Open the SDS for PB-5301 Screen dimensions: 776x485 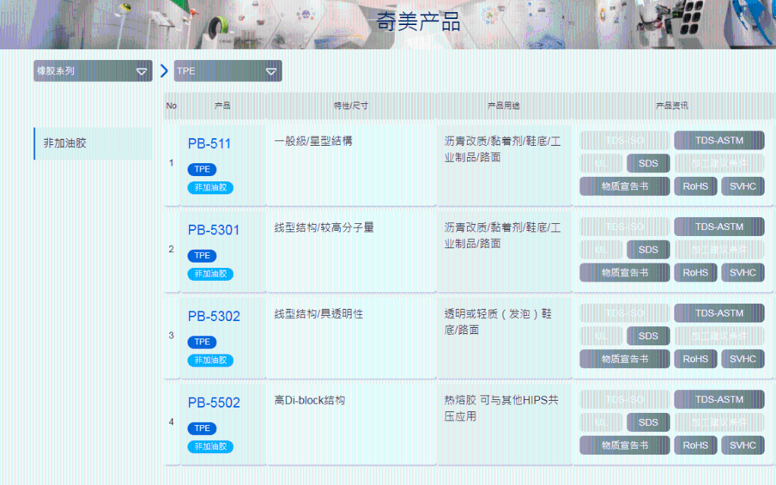(x=648, y=250)
